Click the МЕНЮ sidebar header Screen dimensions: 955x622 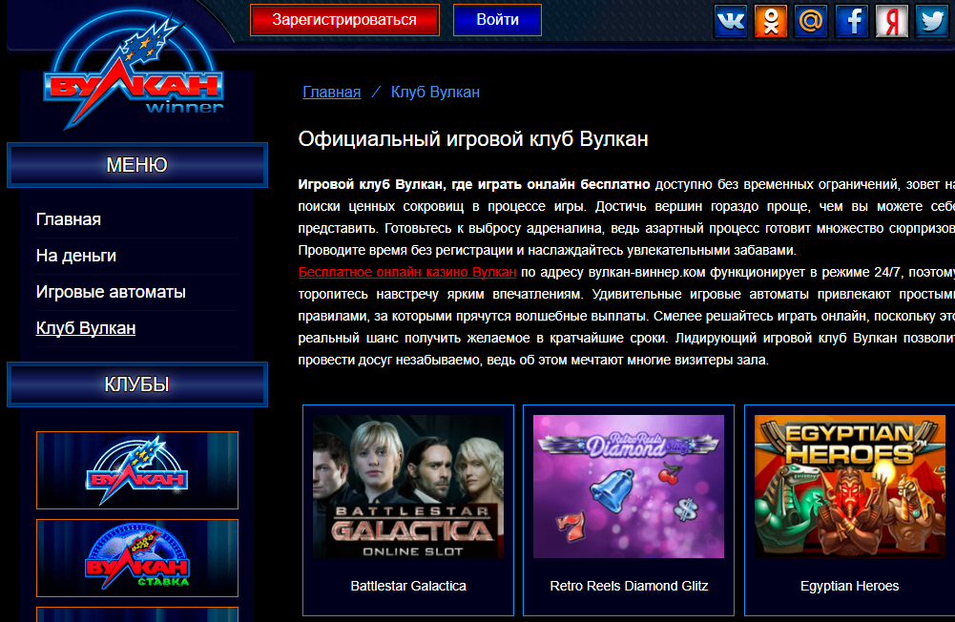tap(137, 165)
